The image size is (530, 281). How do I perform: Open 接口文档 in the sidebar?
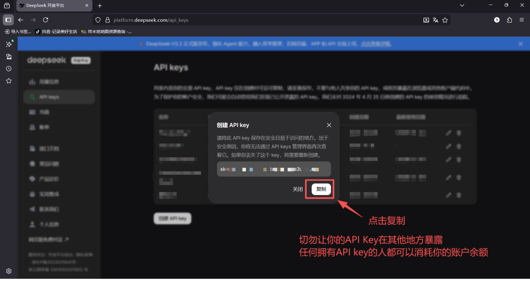coord(59,149)
